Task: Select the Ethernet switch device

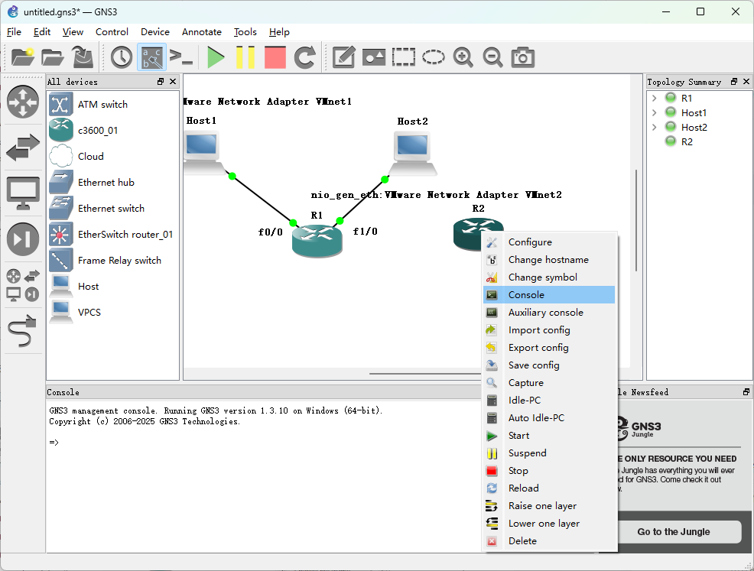Action: pos(112,208)
